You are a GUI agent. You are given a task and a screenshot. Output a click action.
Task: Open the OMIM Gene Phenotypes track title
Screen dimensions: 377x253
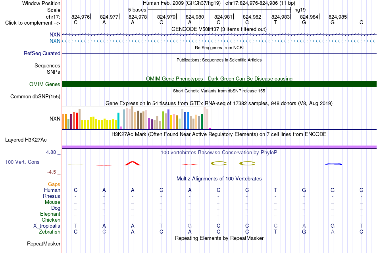click(x=219, y=79)
